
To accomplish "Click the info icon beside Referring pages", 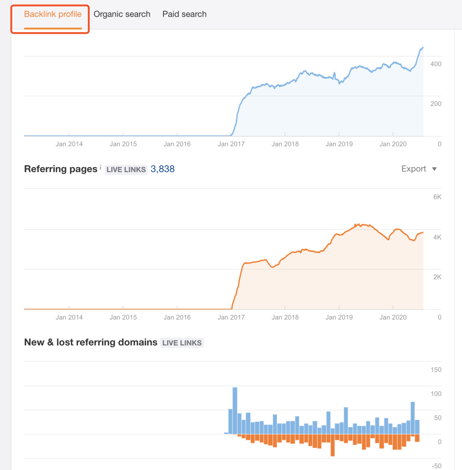I will click(101, 167).
